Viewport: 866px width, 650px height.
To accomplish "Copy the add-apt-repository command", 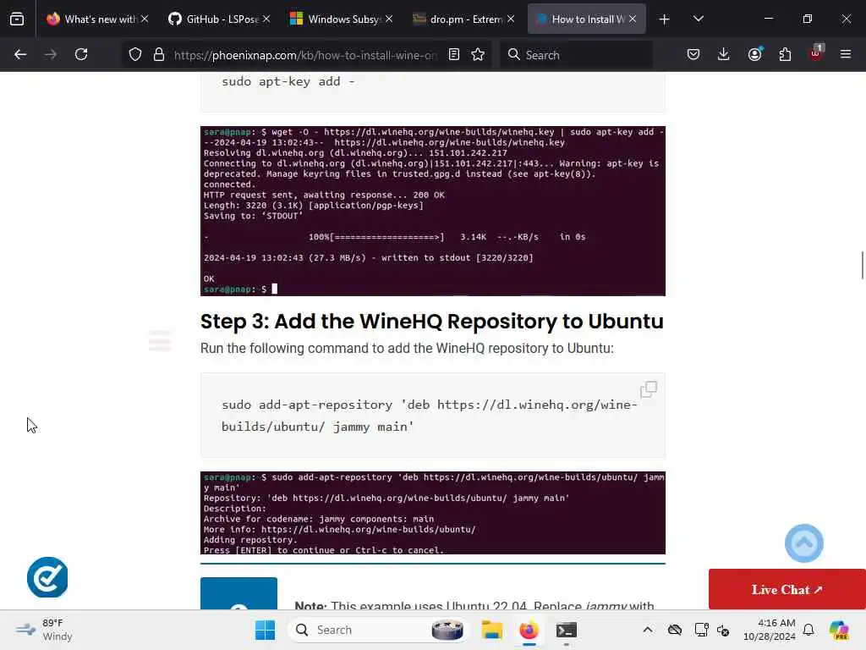I will tap(649, 389).
